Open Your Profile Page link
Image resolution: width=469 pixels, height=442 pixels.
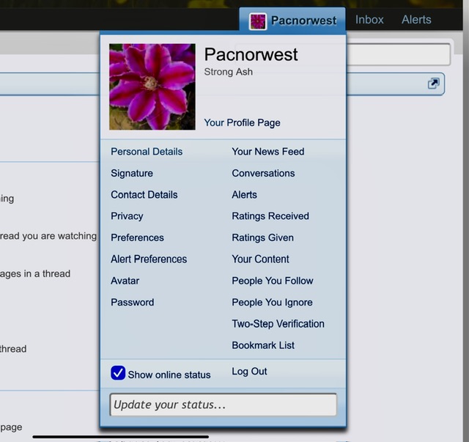242,122
